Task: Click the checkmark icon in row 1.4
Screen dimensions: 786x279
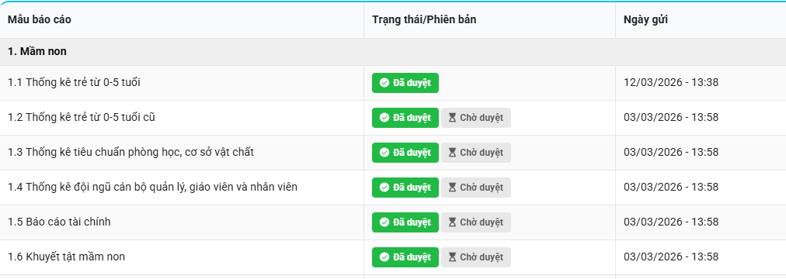Action: click(x=384, y=188)
